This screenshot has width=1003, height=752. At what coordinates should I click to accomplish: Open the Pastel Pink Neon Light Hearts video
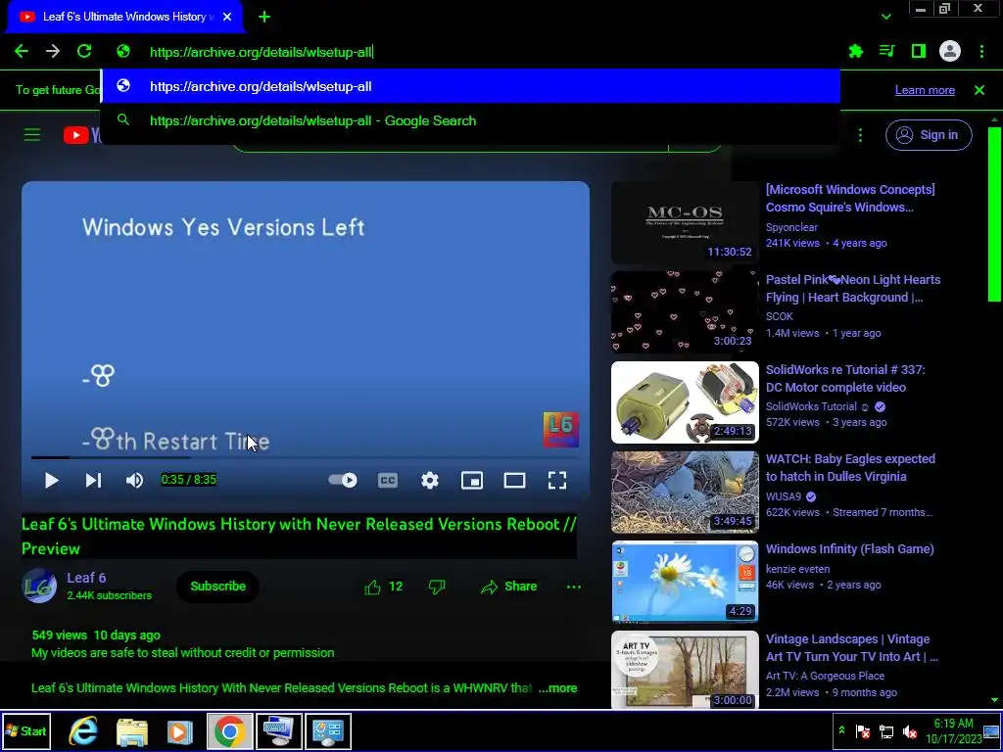(x=853, y=289)
